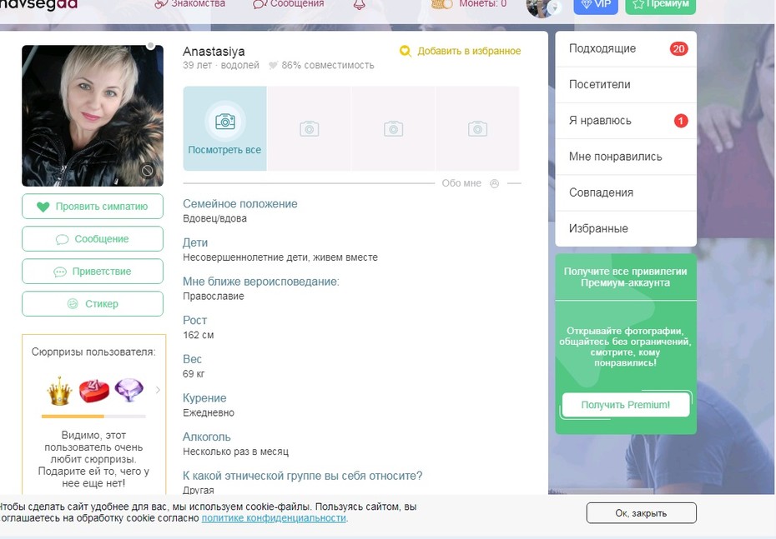
Task: Click the 'Семейное положение' heading
Action: click(x=240, y=203)
